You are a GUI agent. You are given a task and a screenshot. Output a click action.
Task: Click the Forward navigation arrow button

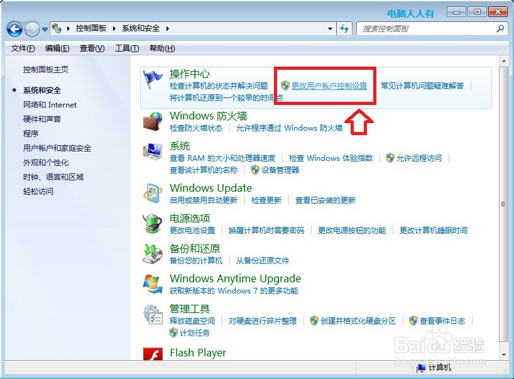pos(32,29)
